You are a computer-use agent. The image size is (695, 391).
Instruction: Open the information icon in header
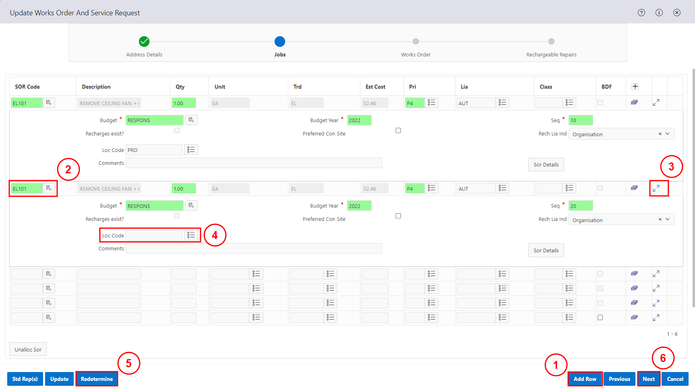point(659,12)
